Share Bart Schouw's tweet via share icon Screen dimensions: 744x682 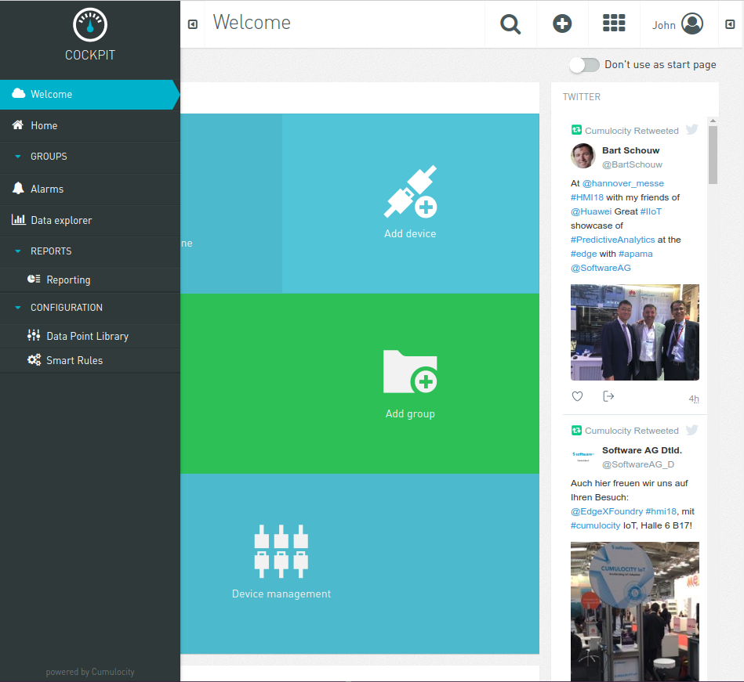(x=608, y=396)
